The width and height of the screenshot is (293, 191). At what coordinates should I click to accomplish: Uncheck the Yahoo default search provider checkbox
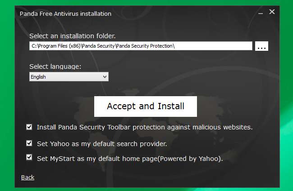pyautogui.click(x=29, y=143)
